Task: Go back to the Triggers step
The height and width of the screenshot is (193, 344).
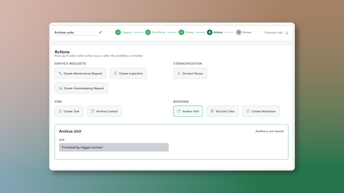Action: 124,32
